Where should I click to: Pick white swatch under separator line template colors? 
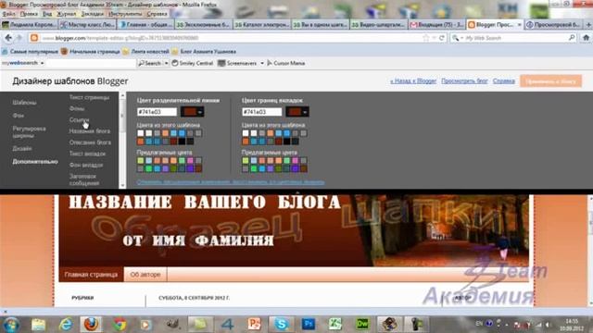click(x=140, y=133)
